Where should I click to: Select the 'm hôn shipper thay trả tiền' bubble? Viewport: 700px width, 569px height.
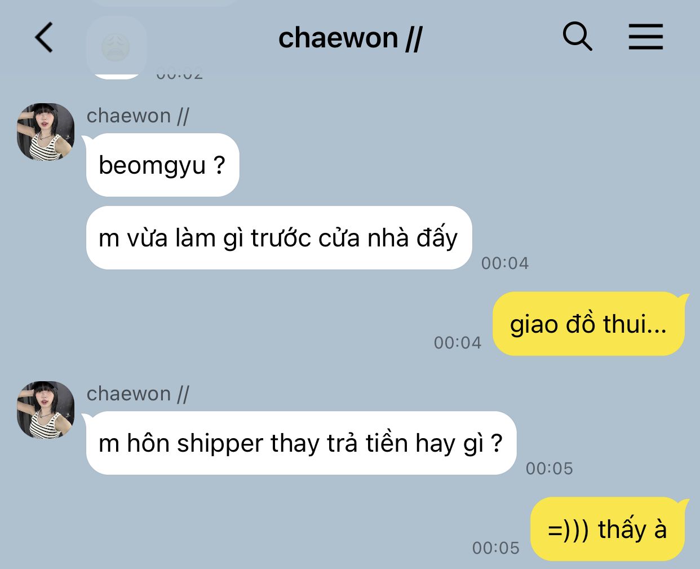[301, 443]
